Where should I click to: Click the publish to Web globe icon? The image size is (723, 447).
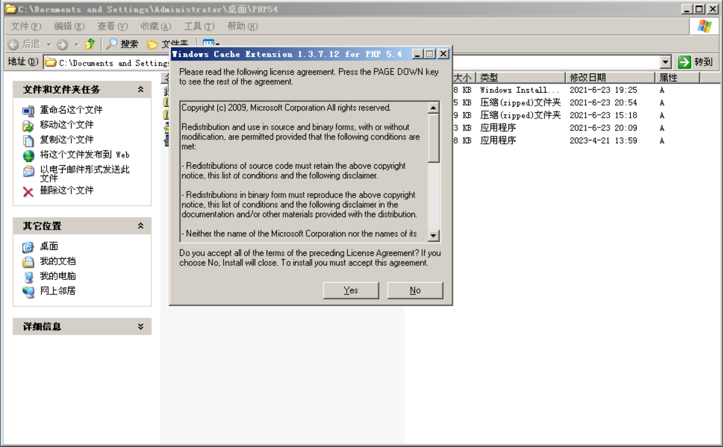(x=29, y=156)
